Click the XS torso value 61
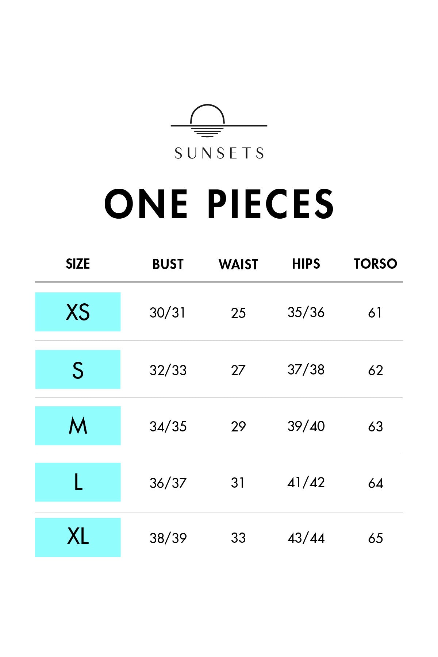This screenshot has width=438, height=657. (375, 313)
